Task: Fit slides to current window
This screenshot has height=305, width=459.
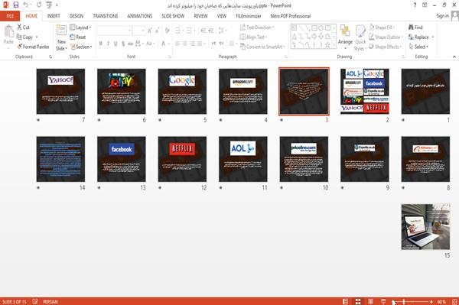Action: [x=454, y=301]
